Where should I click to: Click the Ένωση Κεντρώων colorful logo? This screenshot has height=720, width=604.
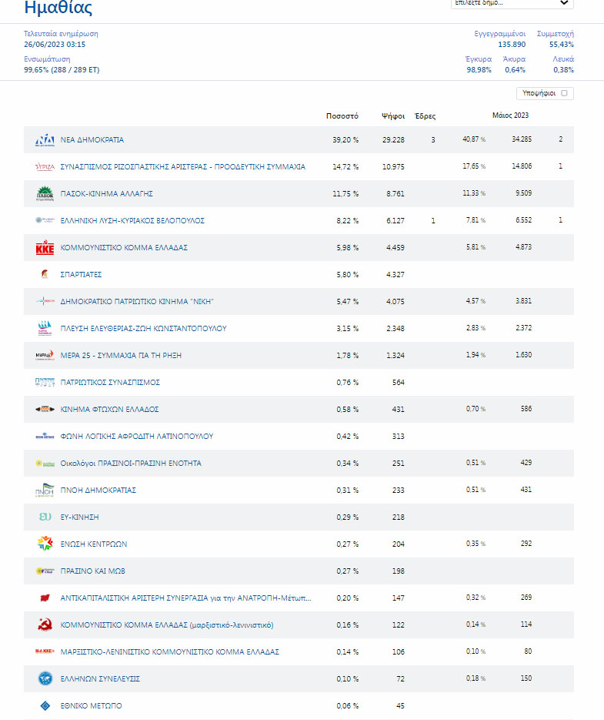tap(45, 544)
